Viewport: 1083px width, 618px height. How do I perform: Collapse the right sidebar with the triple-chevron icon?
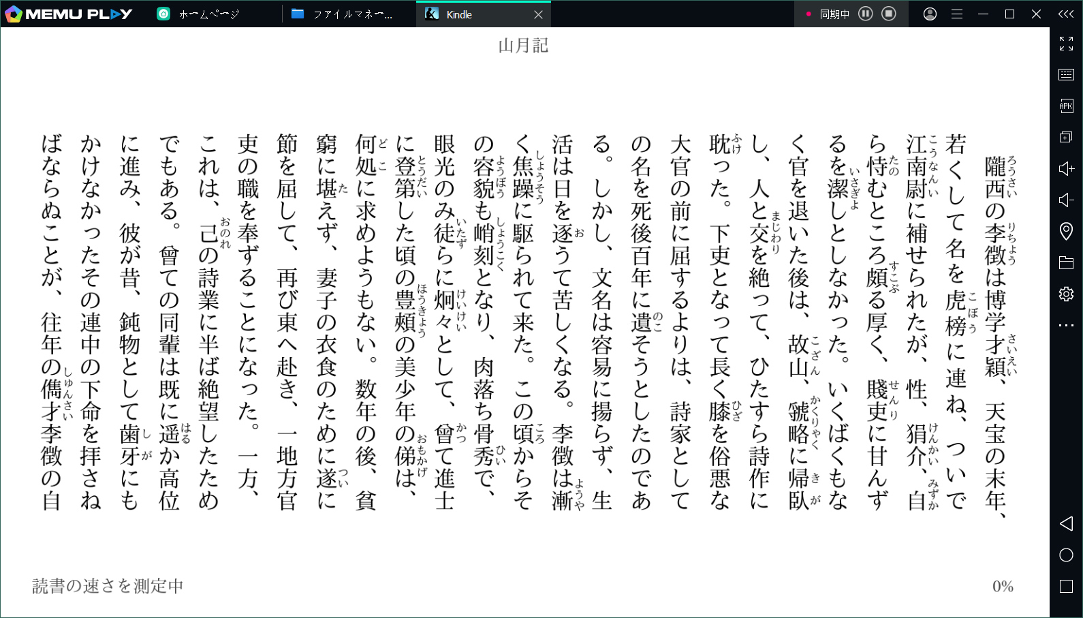1066,14
